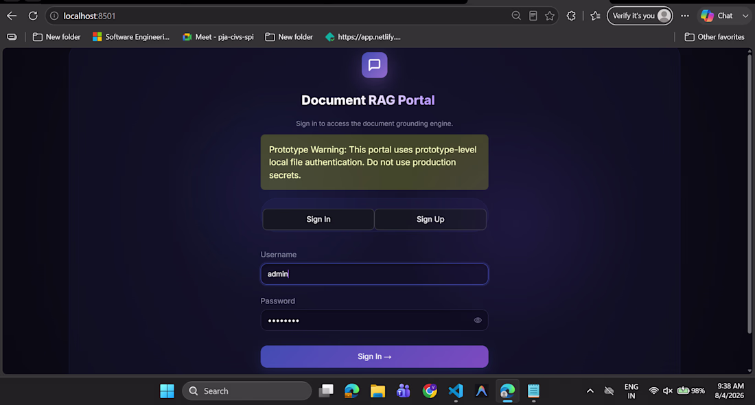Open the Wi-Fi network icon in the tray

tap(653, 391)
